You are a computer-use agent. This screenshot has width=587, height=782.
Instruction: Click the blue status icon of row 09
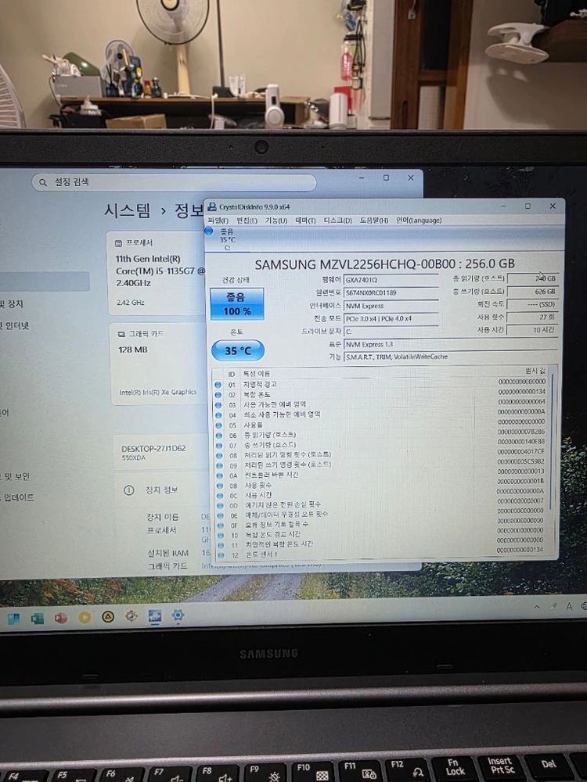[x=219, y=465]
